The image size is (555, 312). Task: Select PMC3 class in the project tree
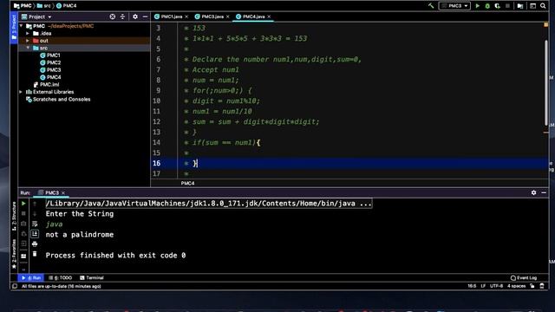[50, 70]
